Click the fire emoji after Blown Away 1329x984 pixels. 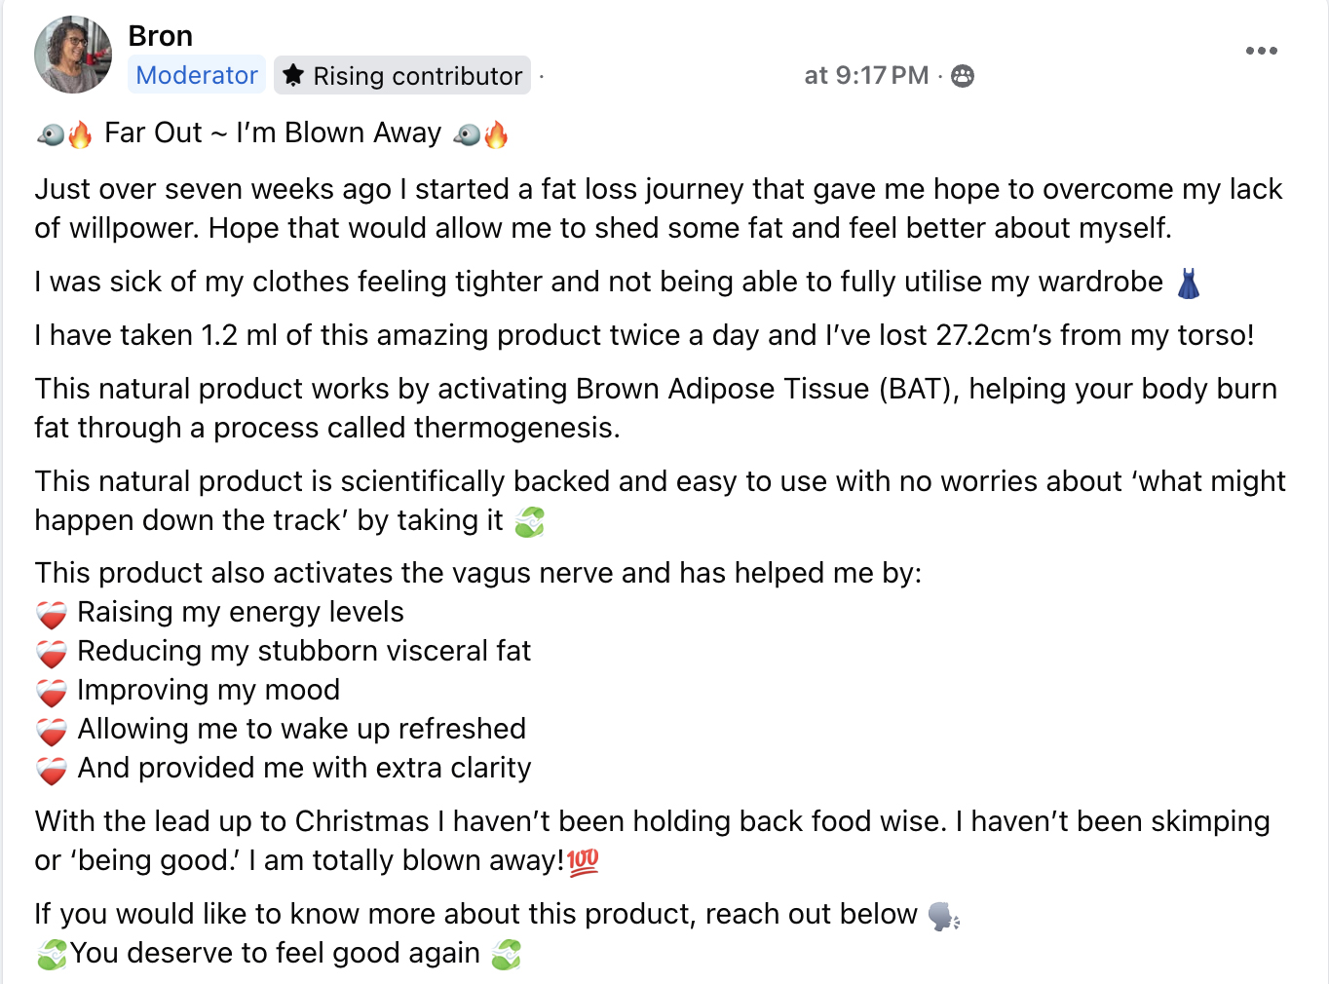click(496, 133)
